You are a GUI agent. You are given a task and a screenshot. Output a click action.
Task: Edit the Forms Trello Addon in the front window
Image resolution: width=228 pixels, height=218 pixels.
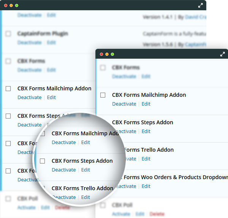[146, 159]
